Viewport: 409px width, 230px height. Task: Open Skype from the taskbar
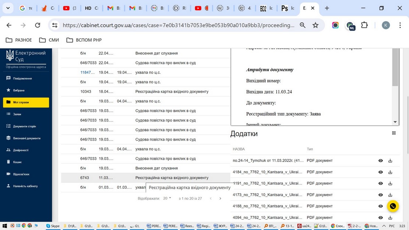[53, 226]
